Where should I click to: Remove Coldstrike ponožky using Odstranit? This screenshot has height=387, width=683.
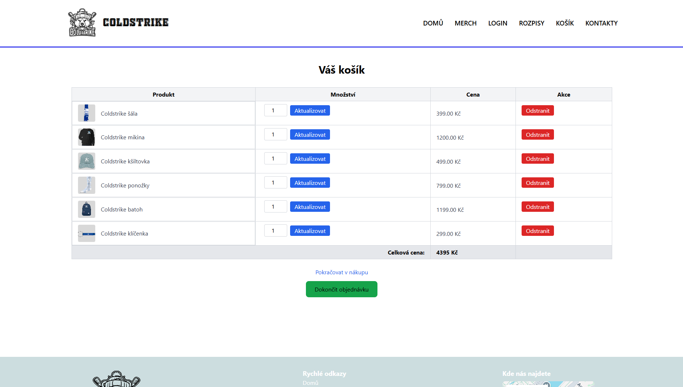coord(537,183)
